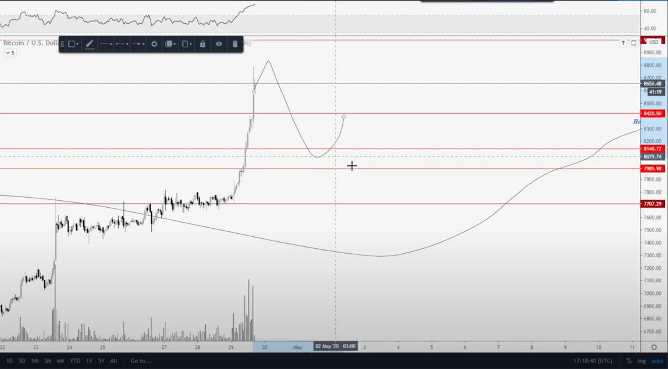This screenshot has width=668, height=369.
Task: Open the left-end line style dropdown
Action: pyautogui.click(x=122, y=44)
